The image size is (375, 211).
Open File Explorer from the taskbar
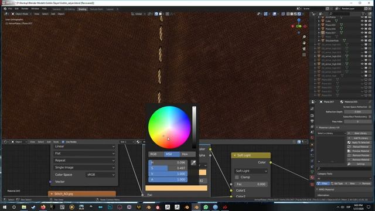coord(24,207)
